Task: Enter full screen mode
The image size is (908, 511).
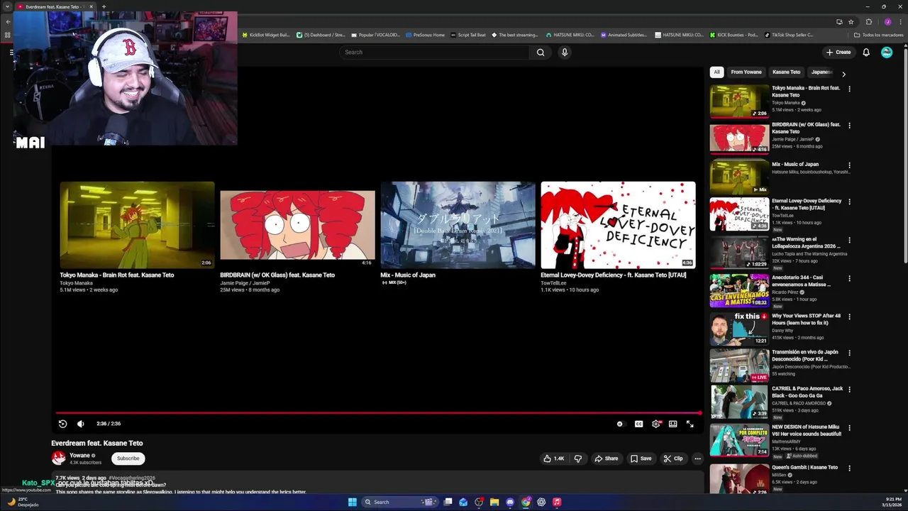Action: (x=690, y=424)
